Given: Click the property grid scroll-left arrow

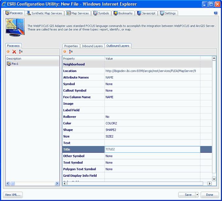Looking at the screenshot, I should (65, 183).
